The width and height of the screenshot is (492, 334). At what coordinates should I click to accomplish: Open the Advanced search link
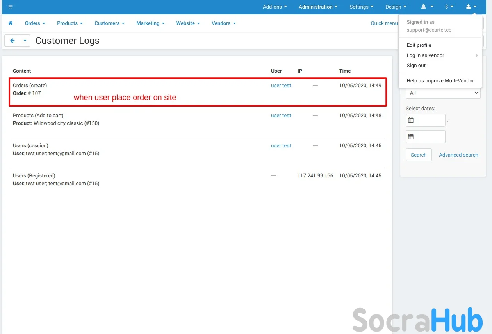(x=458, y=155)
